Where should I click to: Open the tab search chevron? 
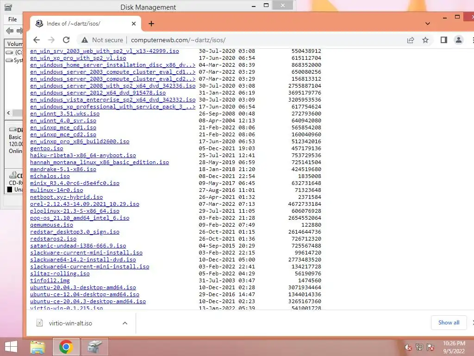pyautogui.click(x=427, y=24)
